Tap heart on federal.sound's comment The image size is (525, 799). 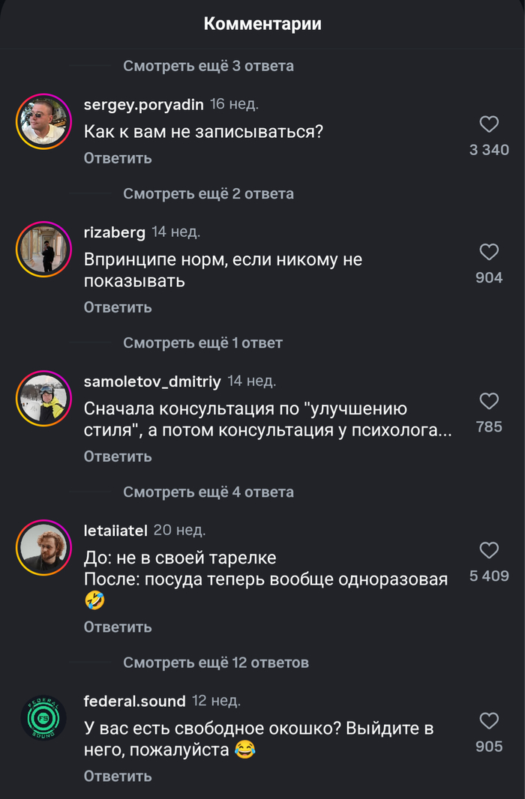point(489,721)
